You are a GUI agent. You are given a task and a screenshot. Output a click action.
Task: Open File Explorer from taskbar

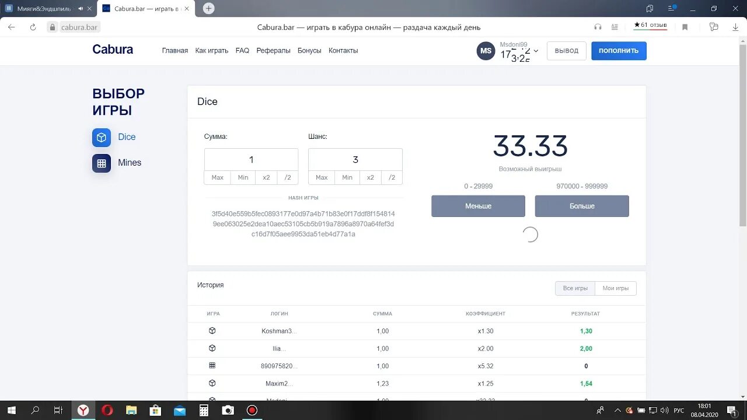[131, 410]
